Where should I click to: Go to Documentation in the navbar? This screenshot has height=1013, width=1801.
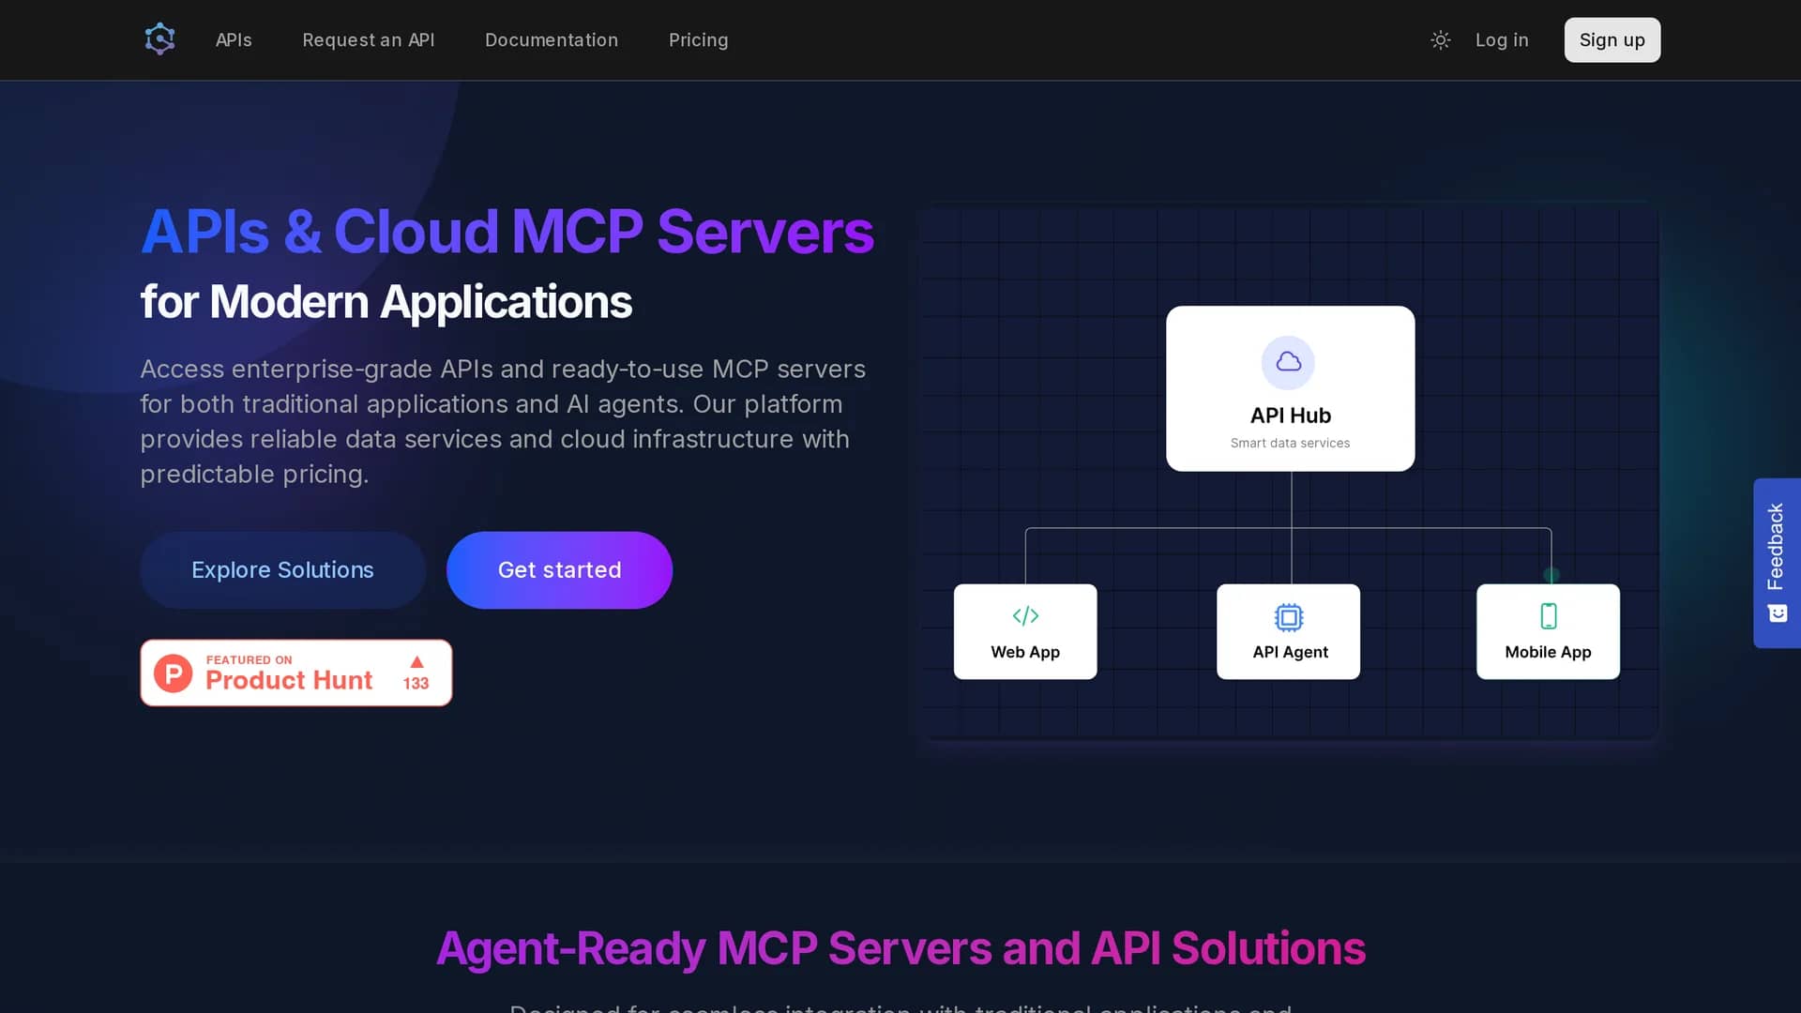[552, 39]
